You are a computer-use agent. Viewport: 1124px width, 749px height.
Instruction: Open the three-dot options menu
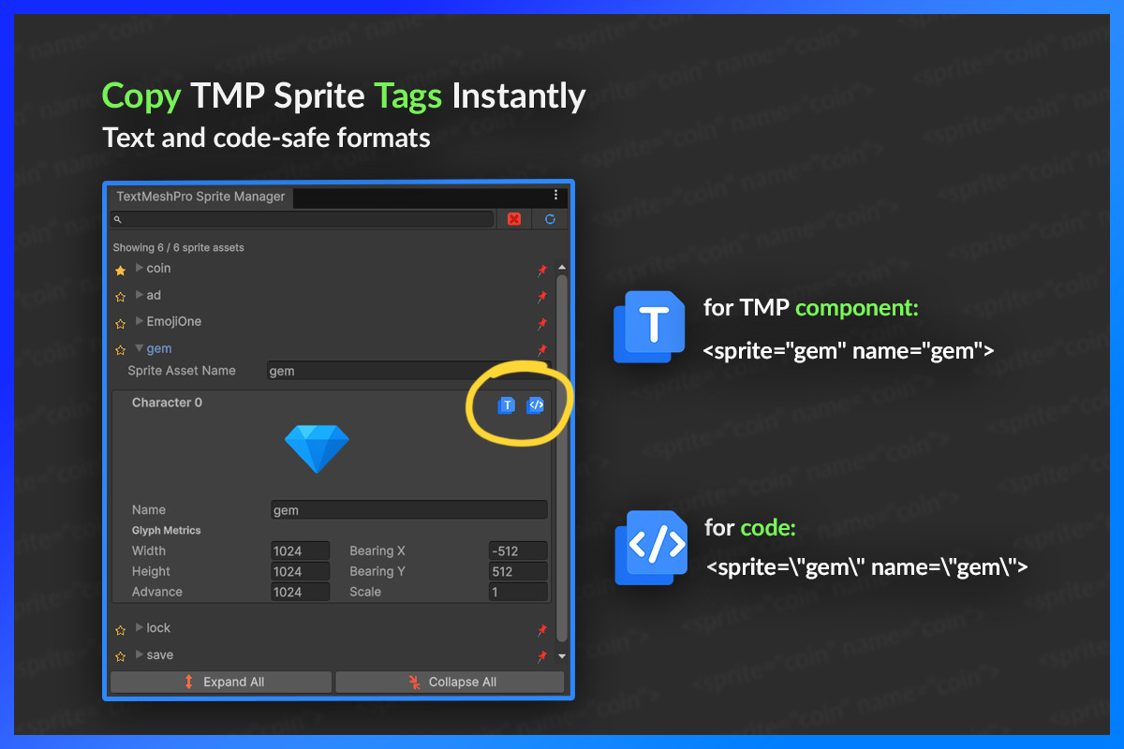[555, 197]
